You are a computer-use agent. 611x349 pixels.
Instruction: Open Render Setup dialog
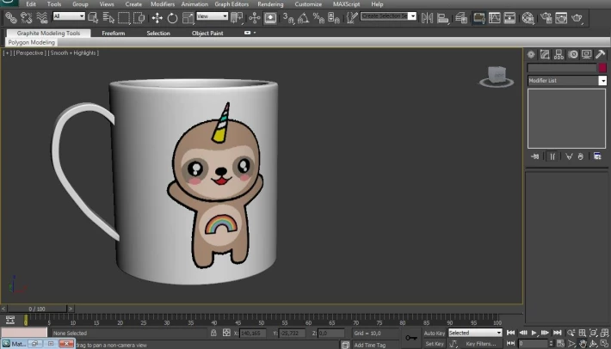546,18
